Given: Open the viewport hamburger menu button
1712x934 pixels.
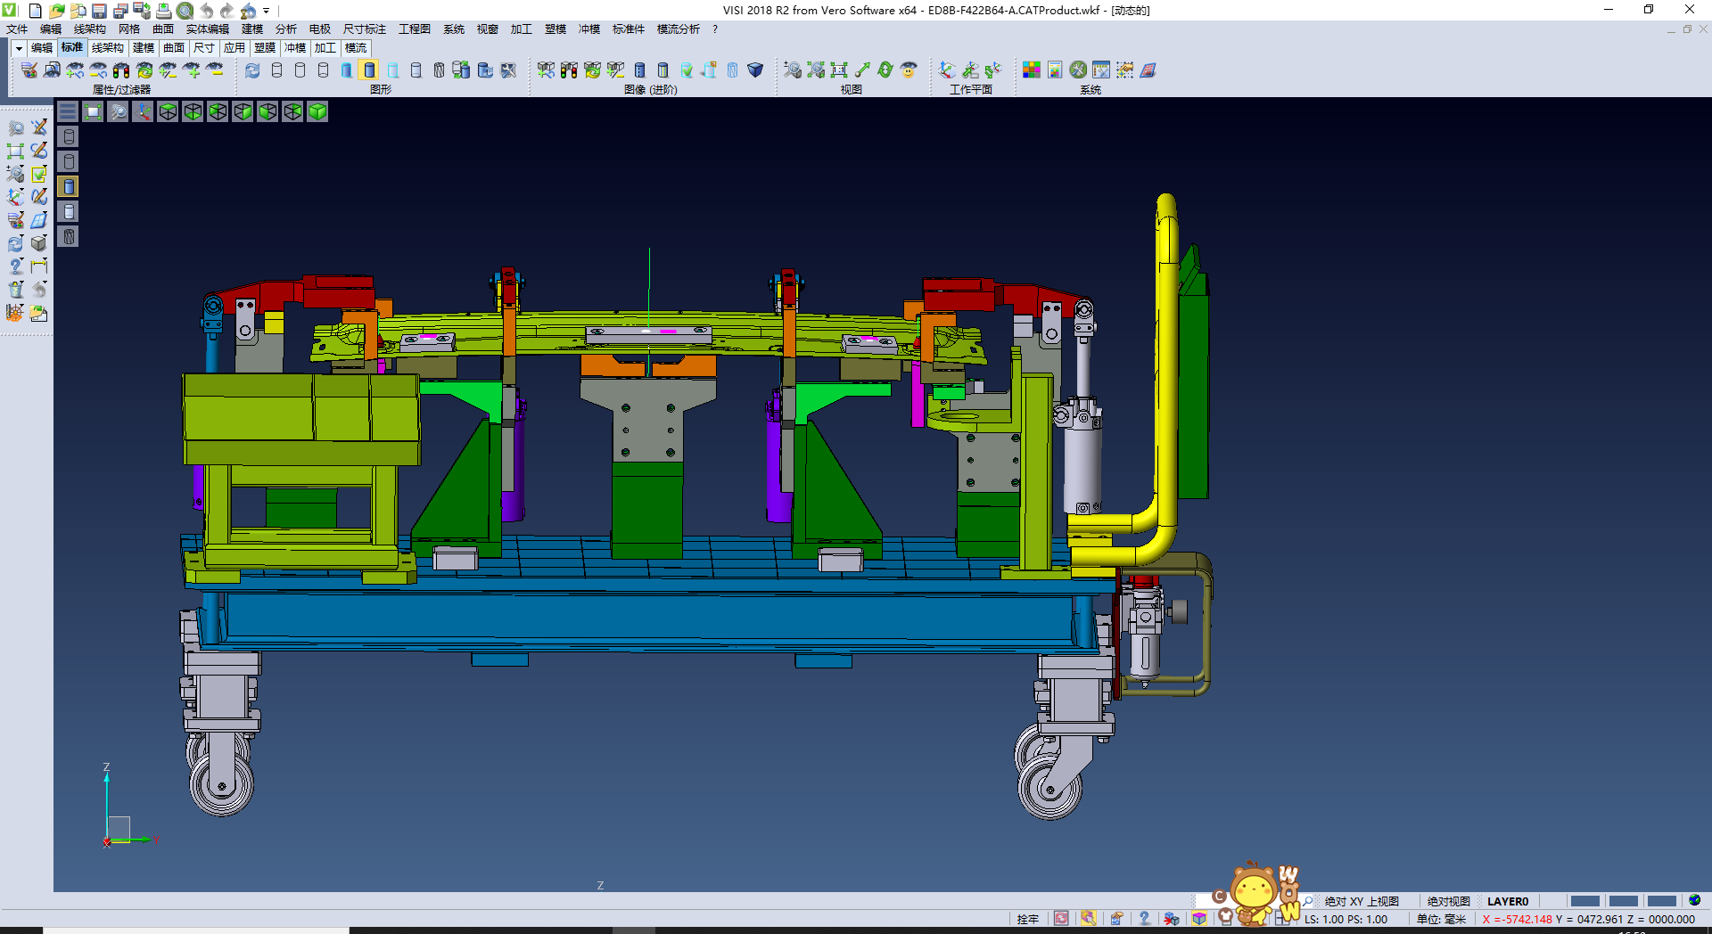Looking at the screenshot, I should click(x=68, y=111).
